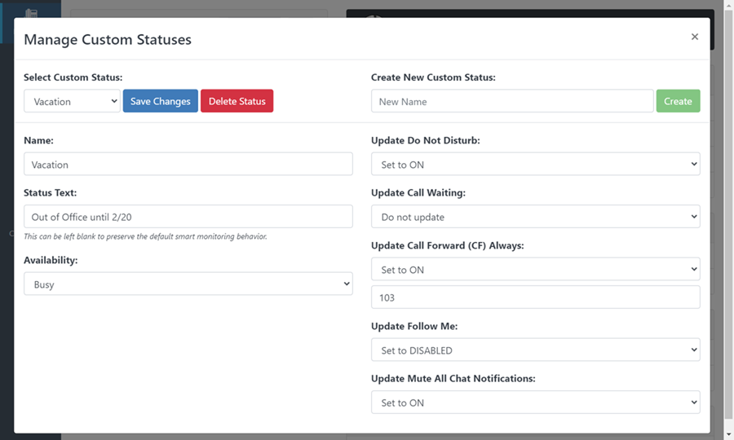Click the New Name input field
This screenshot has height=440, width=734.
pyautogui.click(x=512, y=101)
